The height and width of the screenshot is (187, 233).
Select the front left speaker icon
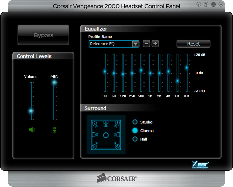[x=95, y=124]
